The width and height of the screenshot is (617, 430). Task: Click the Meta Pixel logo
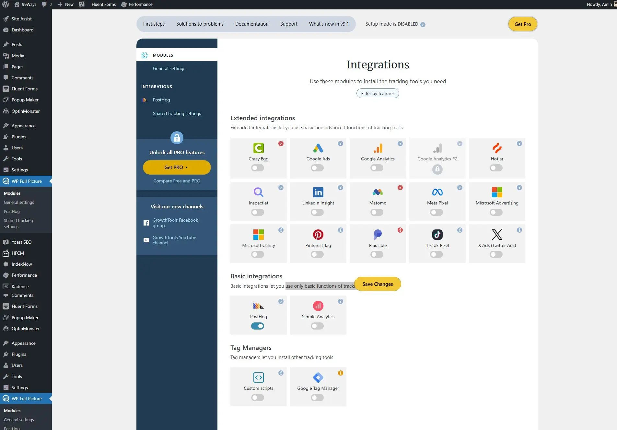tap(437, 192)
